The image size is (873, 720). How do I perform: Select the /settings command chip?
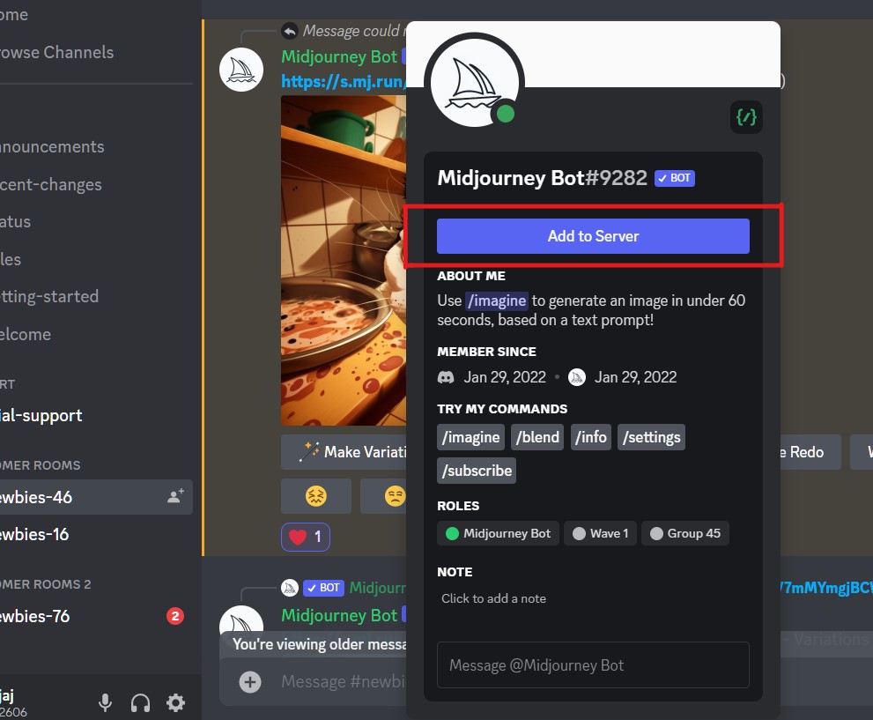point(651,437)
